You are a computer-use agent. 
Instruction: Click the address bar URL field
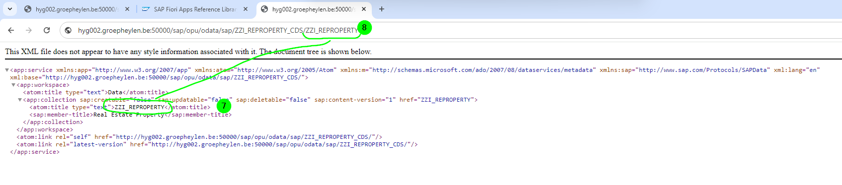point(218,30)
